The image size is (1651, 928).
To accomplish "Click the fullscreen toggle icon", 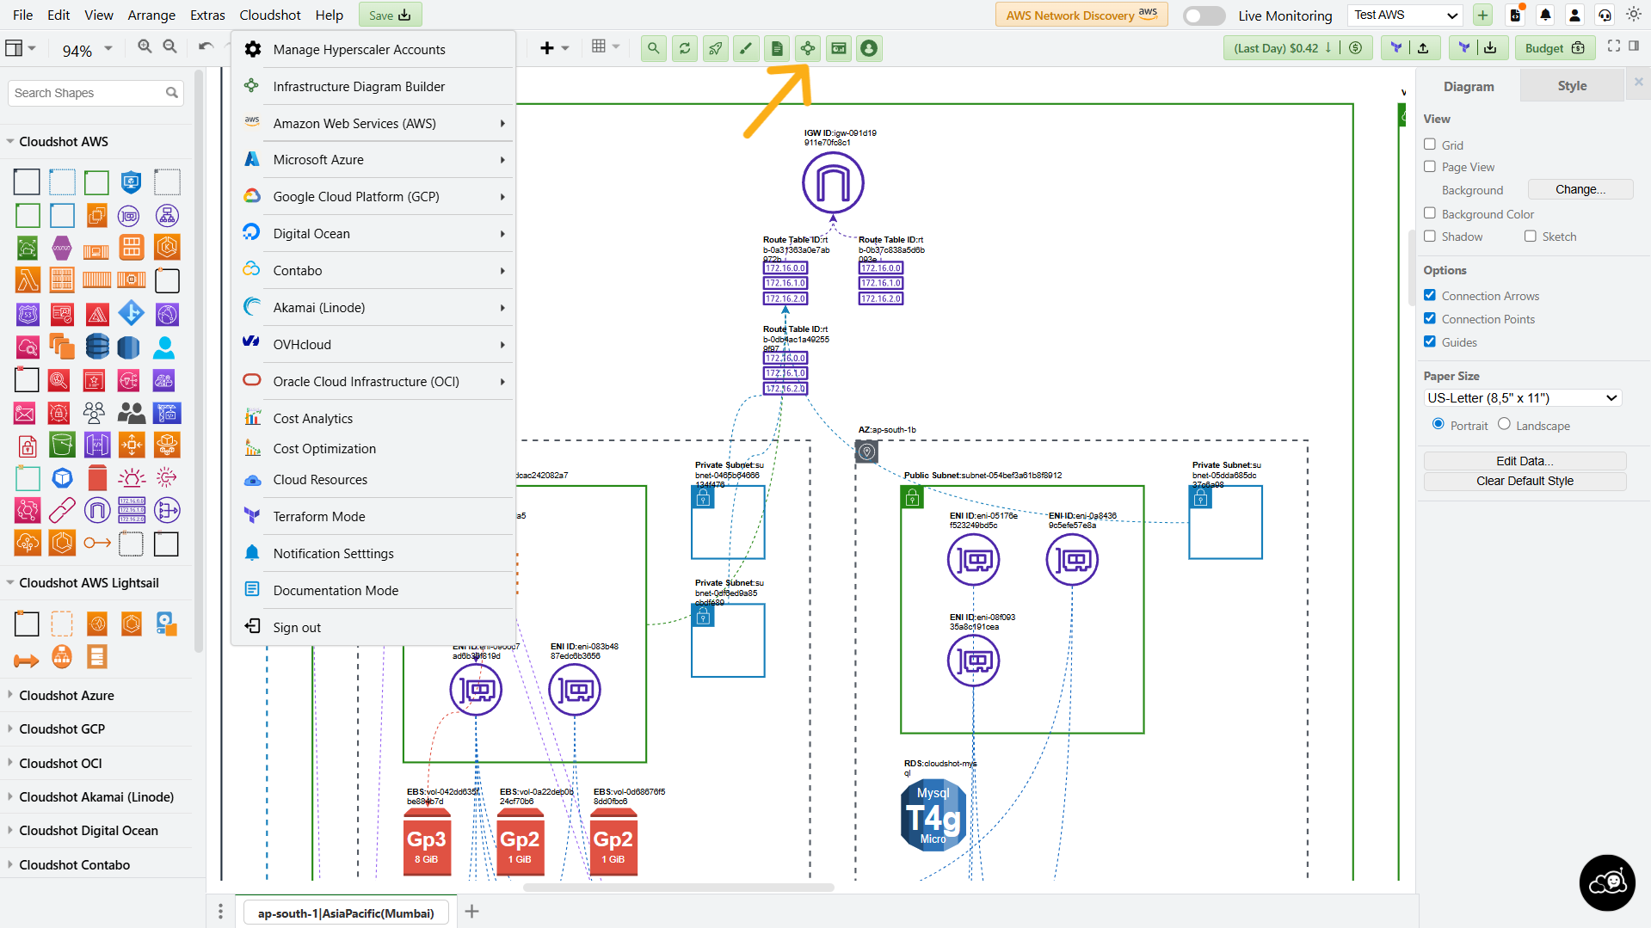I will [1614, 46].
